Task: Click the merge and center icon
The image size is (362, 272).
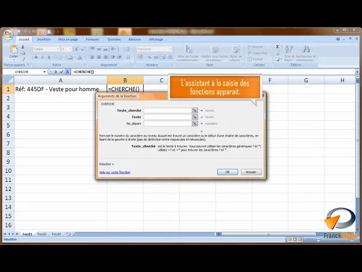Action: pos(128,57)
